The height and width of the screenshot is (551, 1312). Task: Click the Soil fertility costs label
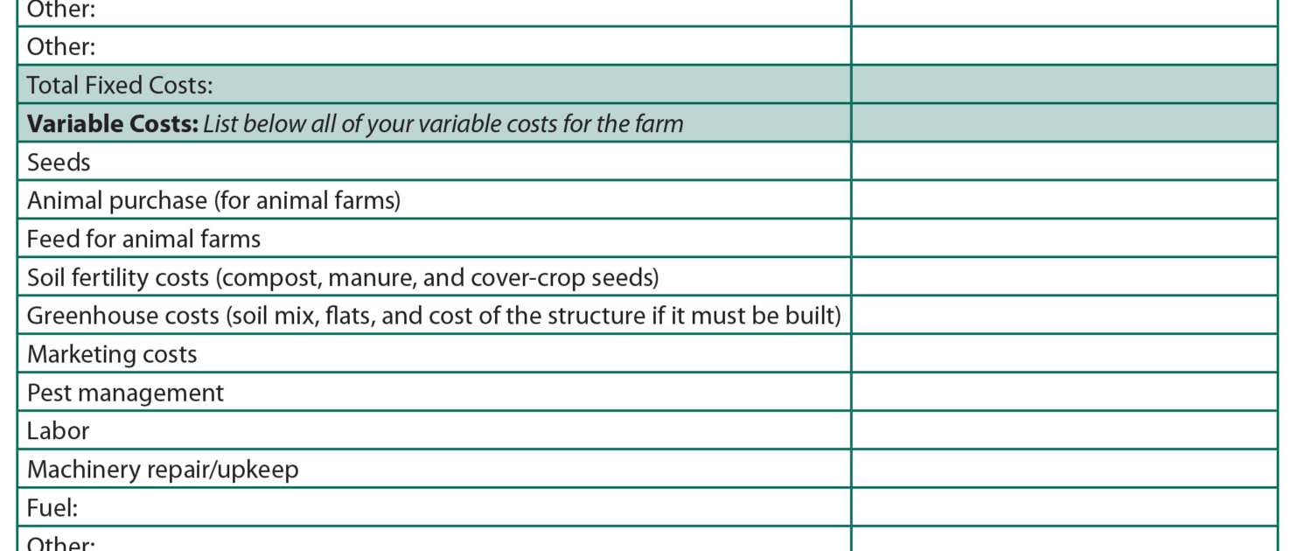[x=343, y=277]
